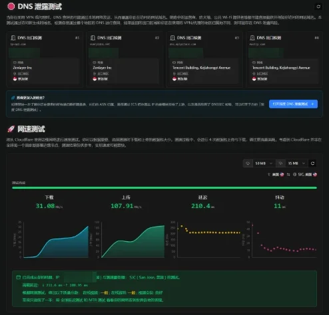
Task: Click Singapore flag in DNS card #1
Action: 15,79
